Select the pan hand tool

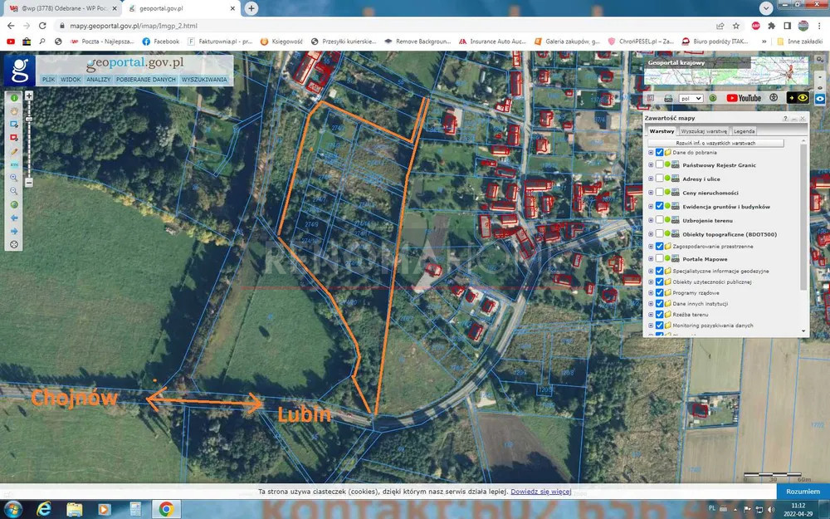click(x=14, y=111)
